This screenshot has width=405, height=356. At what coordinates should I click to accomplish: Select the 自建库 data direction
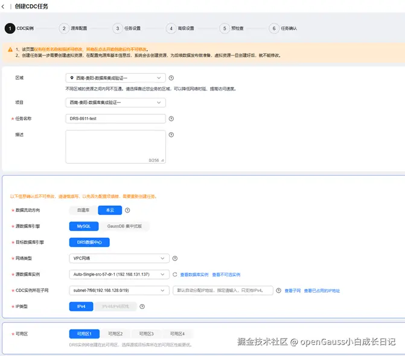pos(83,210)
